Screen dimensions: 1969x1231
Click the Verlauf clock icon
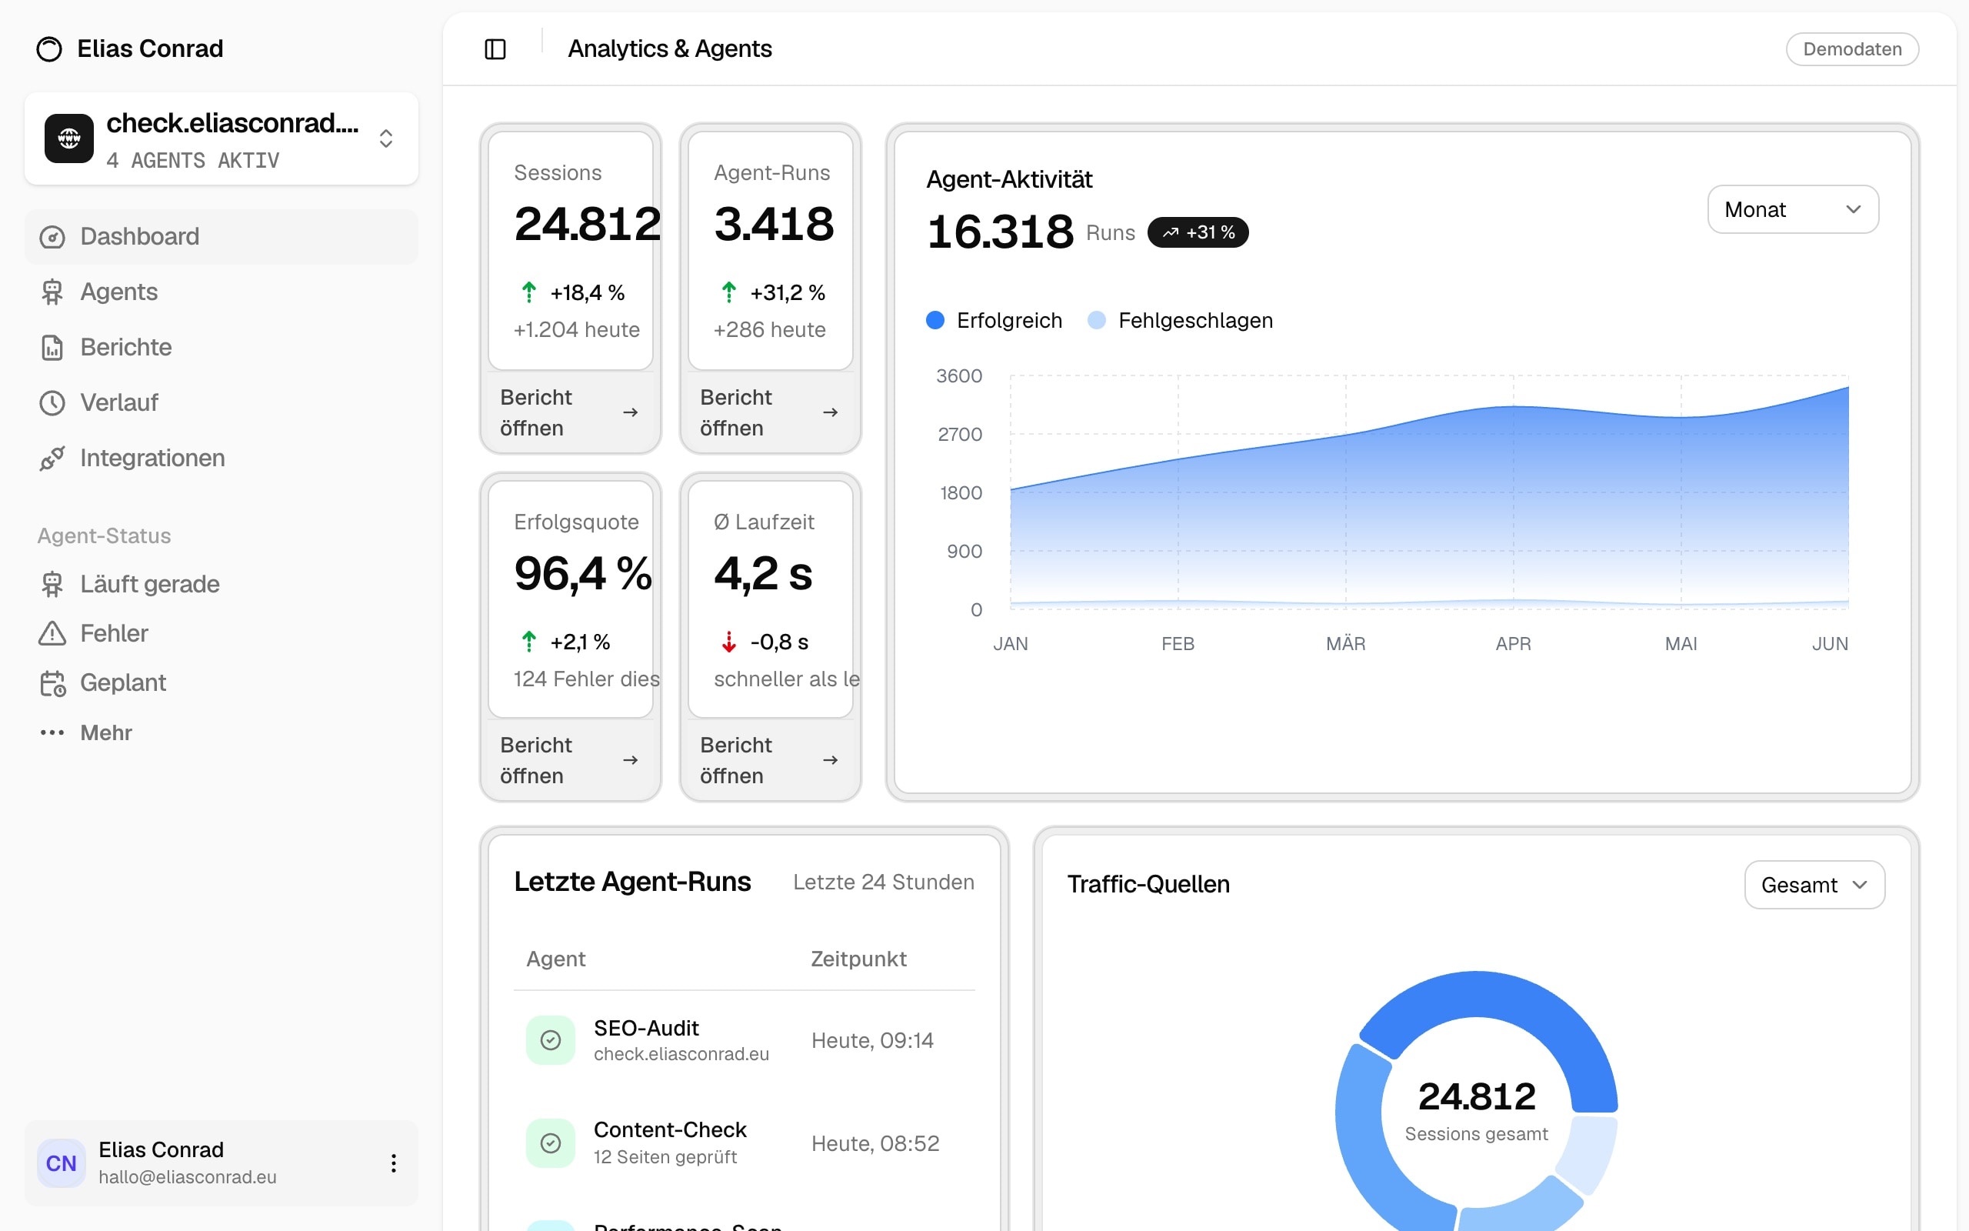pyautogui.click(x=52, y=403)
